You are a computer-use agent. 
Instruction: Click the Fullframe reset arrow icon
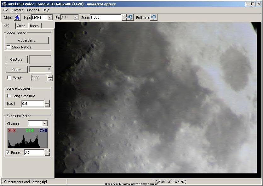(154, 17)
